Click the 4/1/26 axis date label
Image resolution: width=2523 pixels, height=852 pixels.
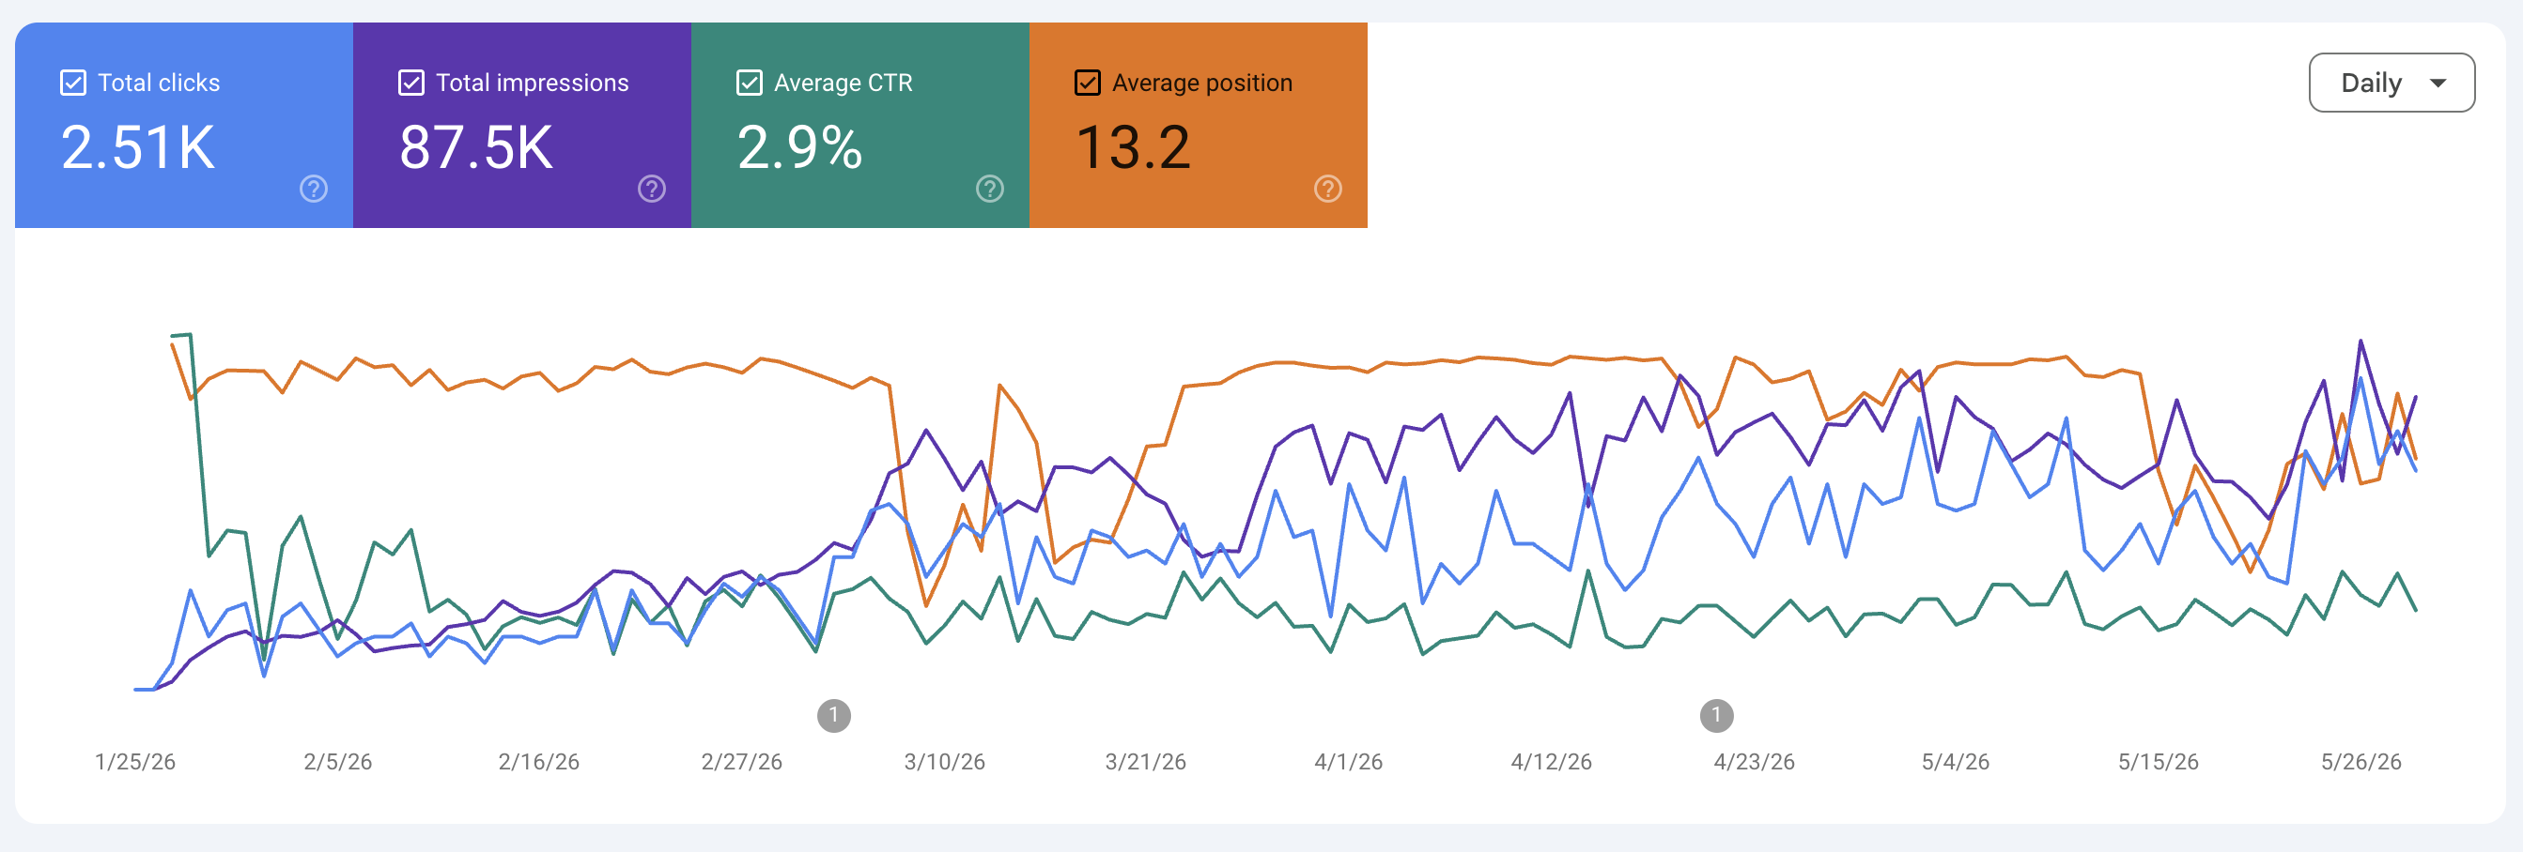tap(1349, 762)
